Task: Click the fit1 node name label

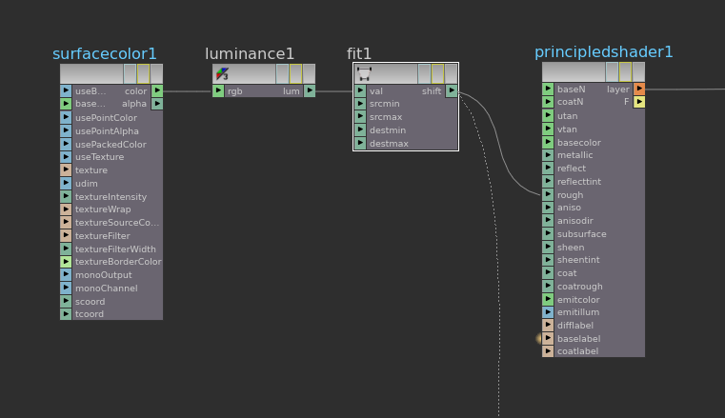Action: [x=359, y=53]
